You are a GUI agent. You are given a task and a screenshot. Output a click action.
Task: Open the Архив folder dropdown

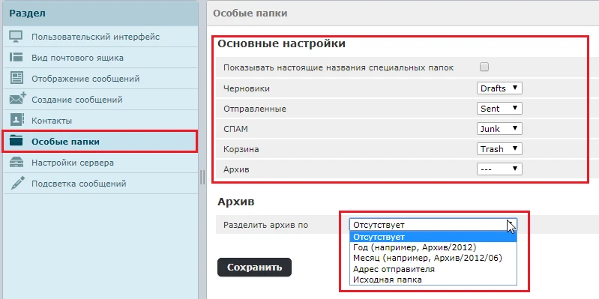(x=499, y=169)
